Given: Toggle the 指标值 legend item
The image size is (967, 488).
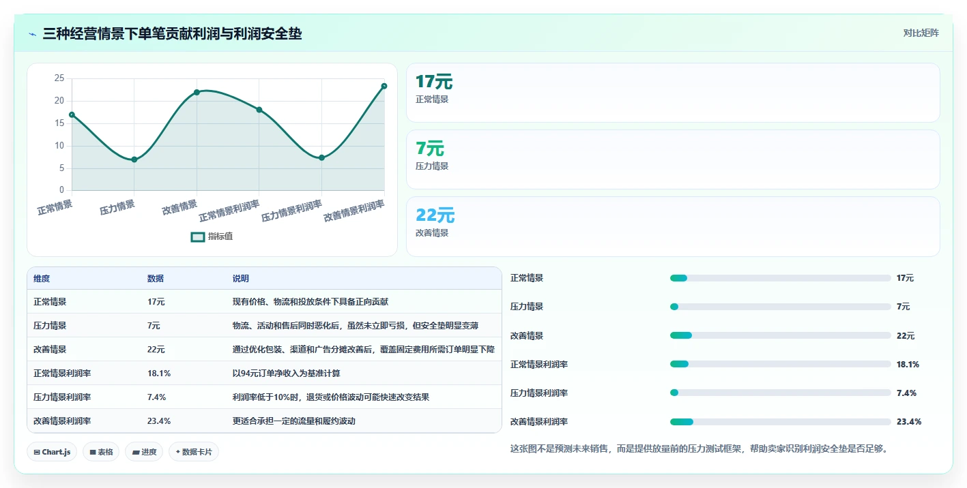Looking at the screenshot, I should (212, 237).
